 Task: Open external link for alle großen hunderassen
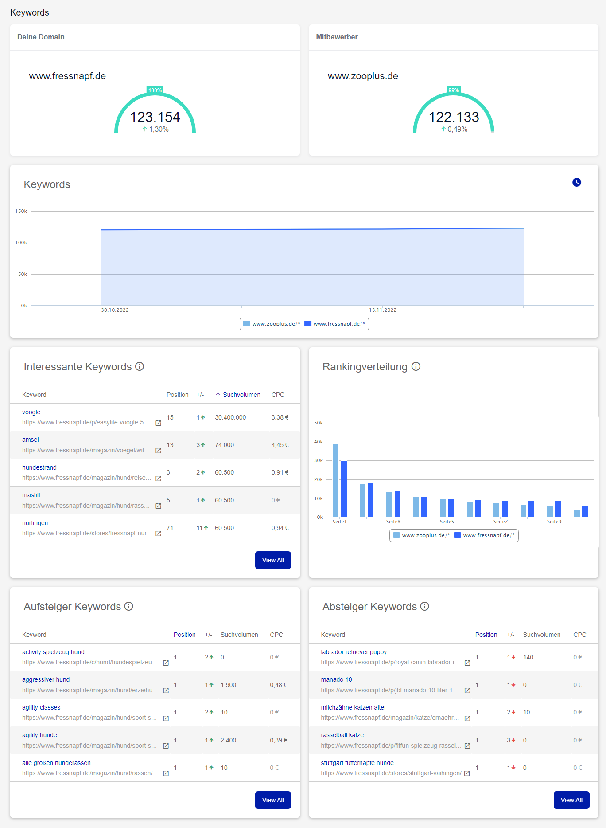[x=166, y=773]
